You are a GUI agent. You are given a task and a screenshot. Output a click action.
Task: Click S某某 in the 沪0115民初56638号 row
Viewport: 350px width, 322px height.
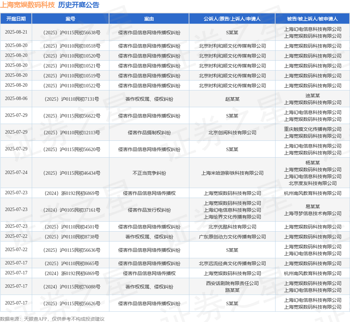coord(232,33)
